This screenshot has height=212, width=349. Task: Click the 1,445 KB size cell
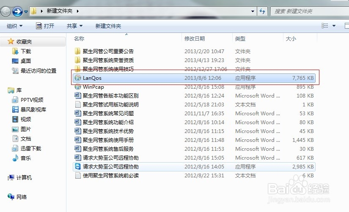[303, 140]
